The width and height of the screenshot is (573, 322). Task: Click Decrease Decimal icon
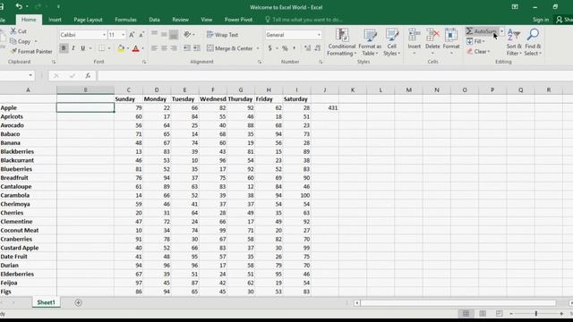click(x=318, y=48)
